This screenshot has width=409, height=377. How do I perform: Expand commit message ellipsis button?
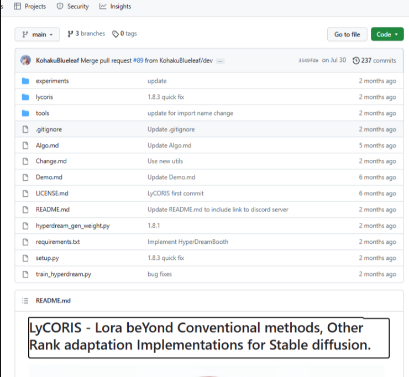pos(221,61)
